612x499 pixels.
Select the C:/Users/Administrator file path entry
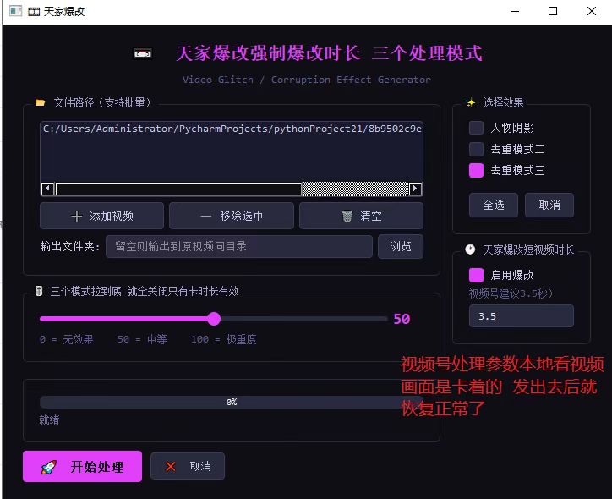pyautogui.click(x=232, y=129)
